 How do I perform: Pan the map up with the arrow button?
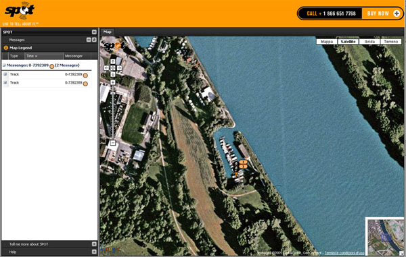[x=112, y=61]
